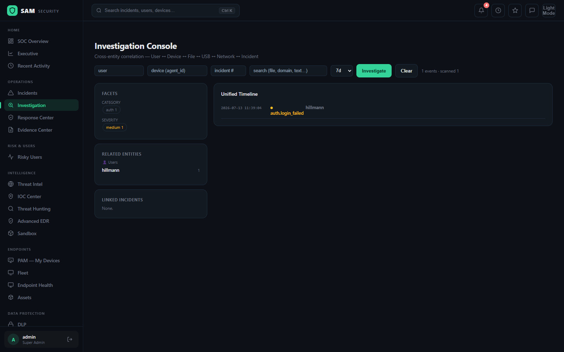Image resolution: width=564 pixels, height=352 pixels.
Task: Click the Executive chart icon
Action: (x=11, y=54)
